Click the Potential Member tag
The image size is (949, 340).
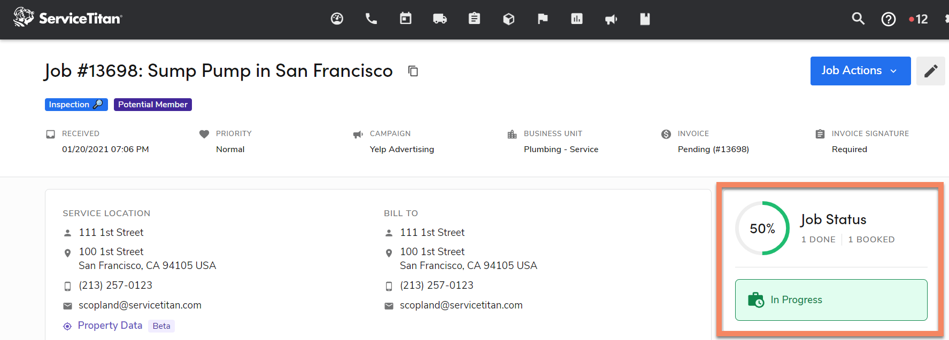pyautogui.click(x=153, y=105)
